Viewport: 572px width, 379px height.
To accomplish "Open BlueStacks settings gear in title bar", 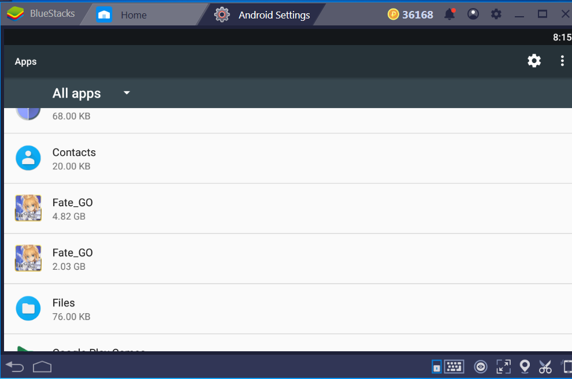I will 496,14.
